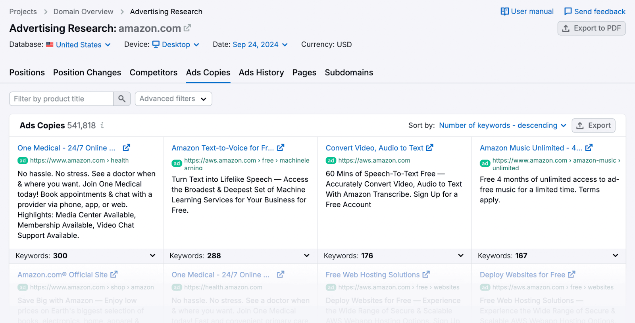635x323 pixels.
Task: Open external link icon for Convert Video ad
Action: tap(429, 148)
